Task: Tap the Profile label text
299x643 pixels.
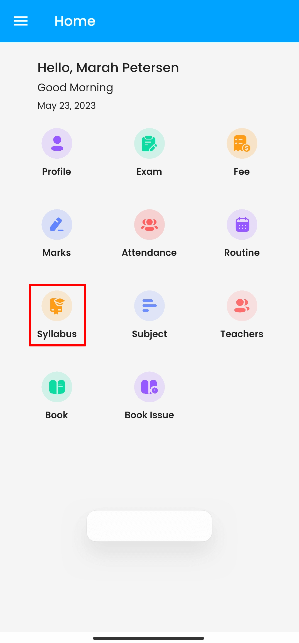Action: 57,172
